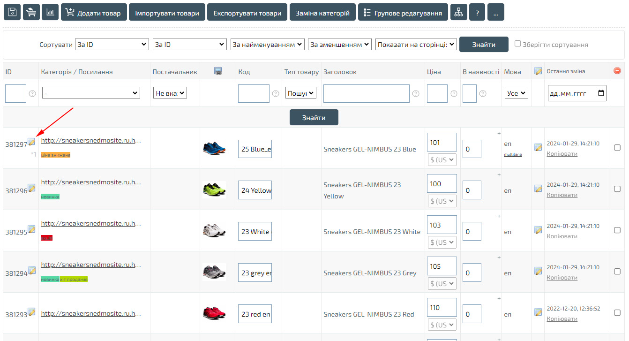629x341 pixels.
Task: Click the category tree structure icon
Action: (x=458, y=13)
